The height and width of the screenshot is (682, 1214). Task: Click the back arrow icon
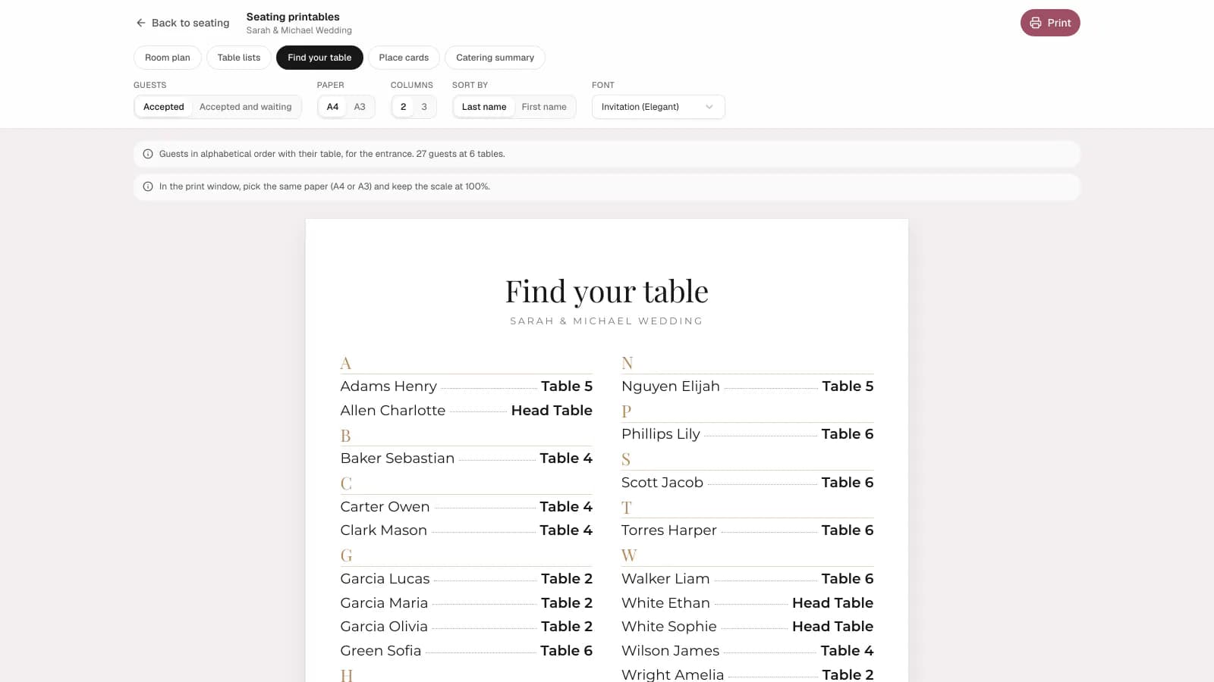point(140,23)
